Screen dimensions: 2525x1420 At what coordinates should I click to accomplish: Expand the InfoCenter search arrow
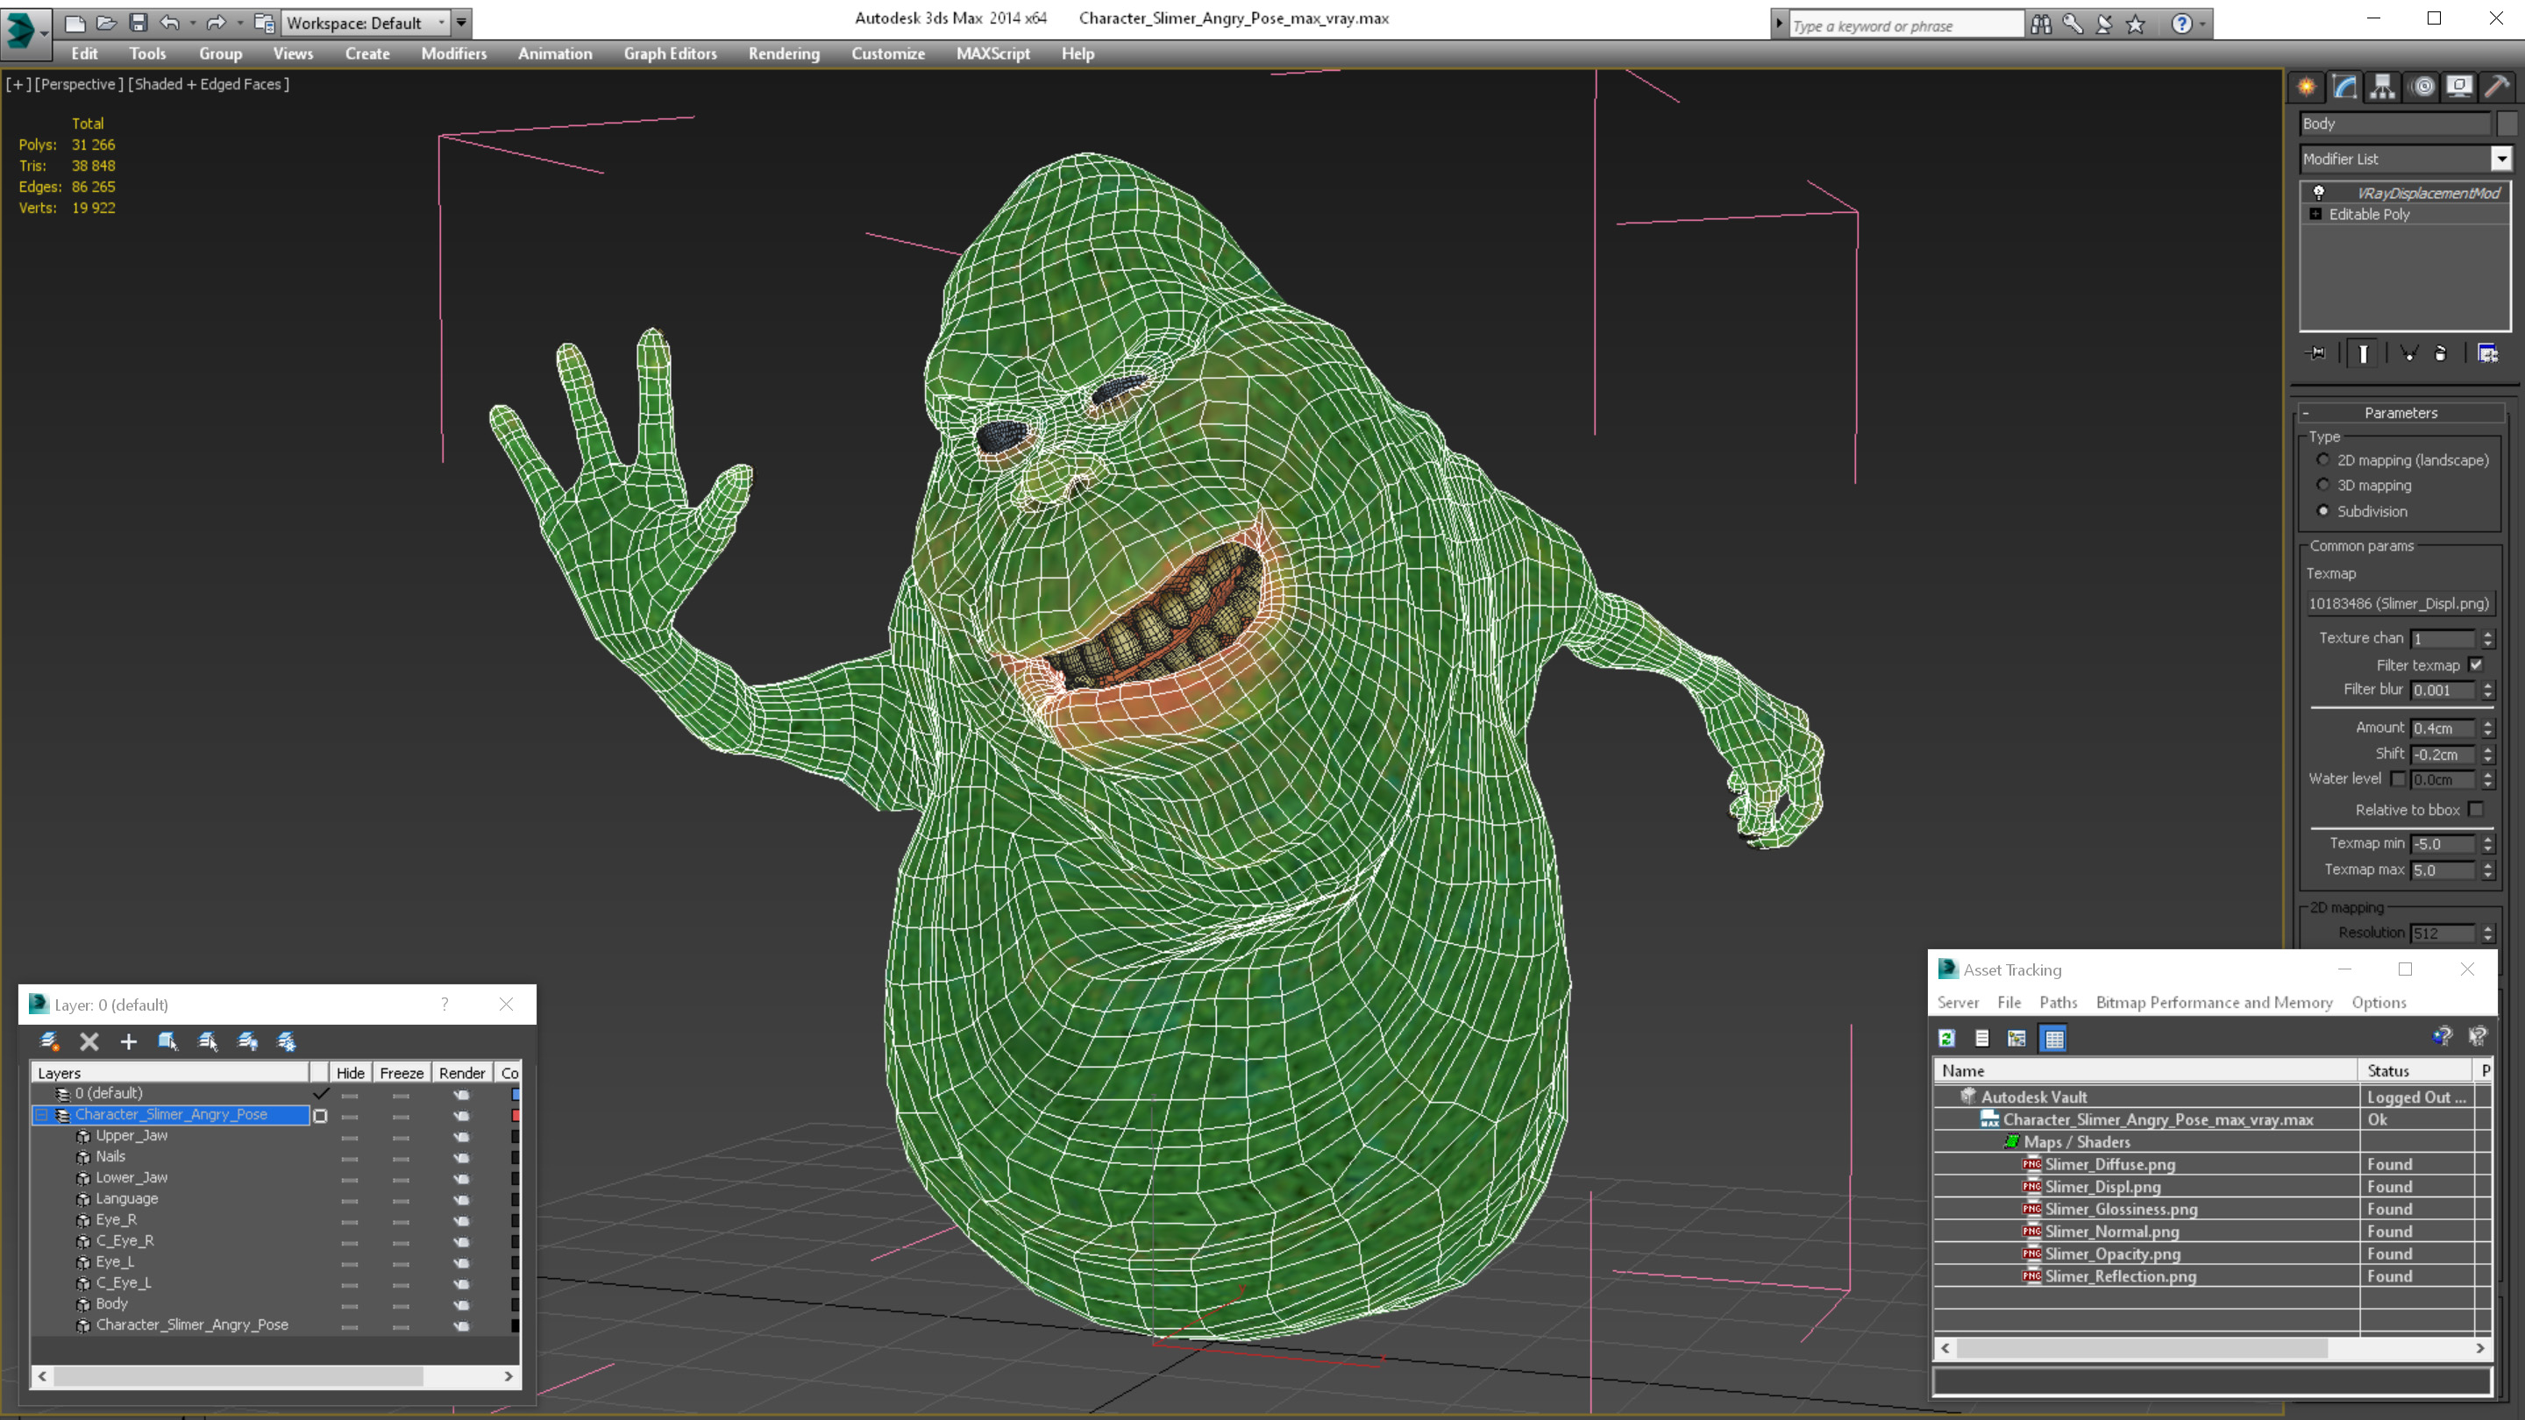pos(1779,25)
